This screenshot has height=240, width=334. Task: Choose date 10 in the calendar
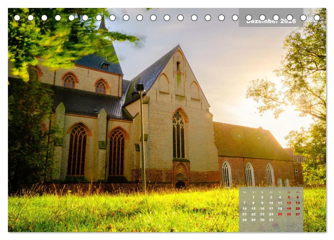[x=271, y=203]
